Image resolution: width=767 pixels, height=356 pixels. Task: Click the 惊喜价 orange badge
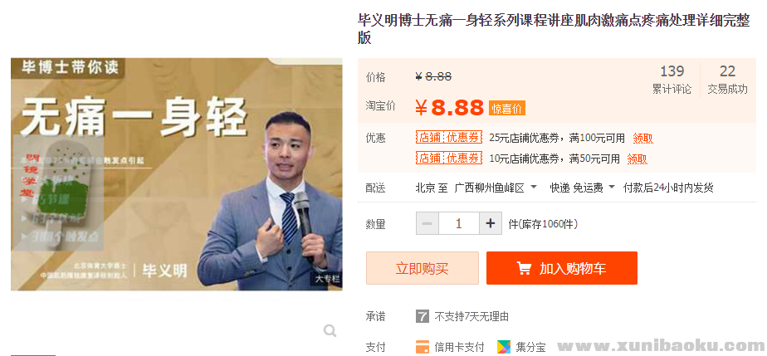(506, 108)
